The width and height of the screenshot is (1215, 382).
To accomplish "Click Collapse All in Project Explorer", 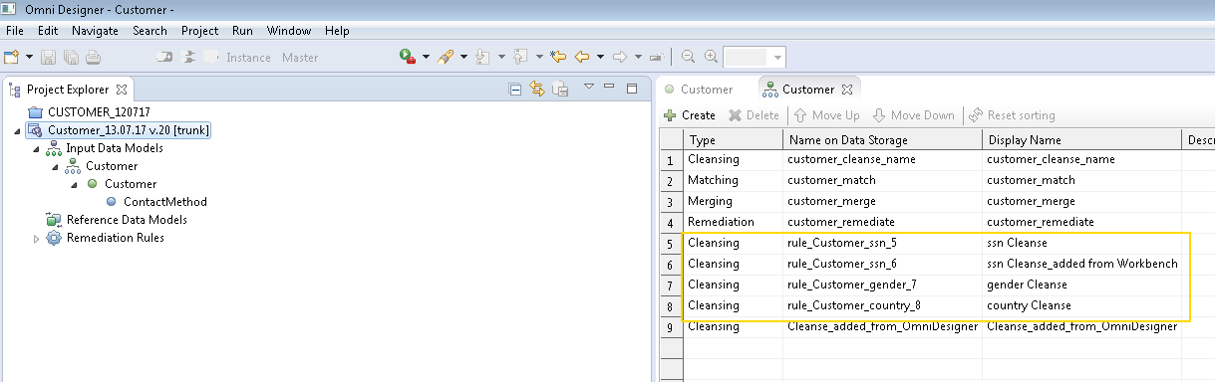I will point(515,89).
